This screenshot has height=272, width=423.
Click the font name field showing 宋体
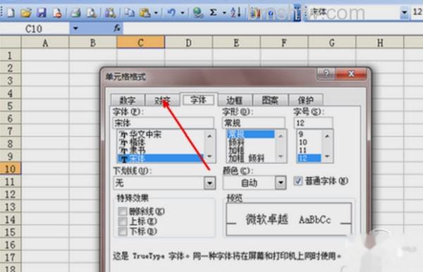[164, 123]
